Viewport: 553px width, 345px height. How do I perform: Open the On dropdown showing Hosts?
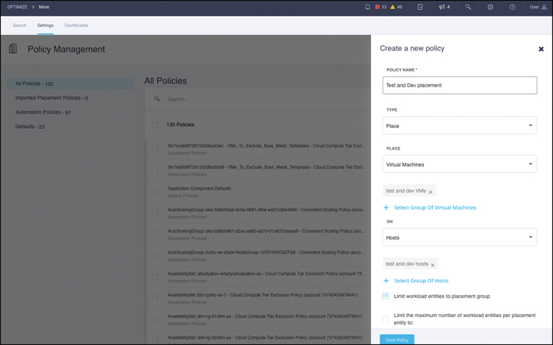tap(459, 238)
